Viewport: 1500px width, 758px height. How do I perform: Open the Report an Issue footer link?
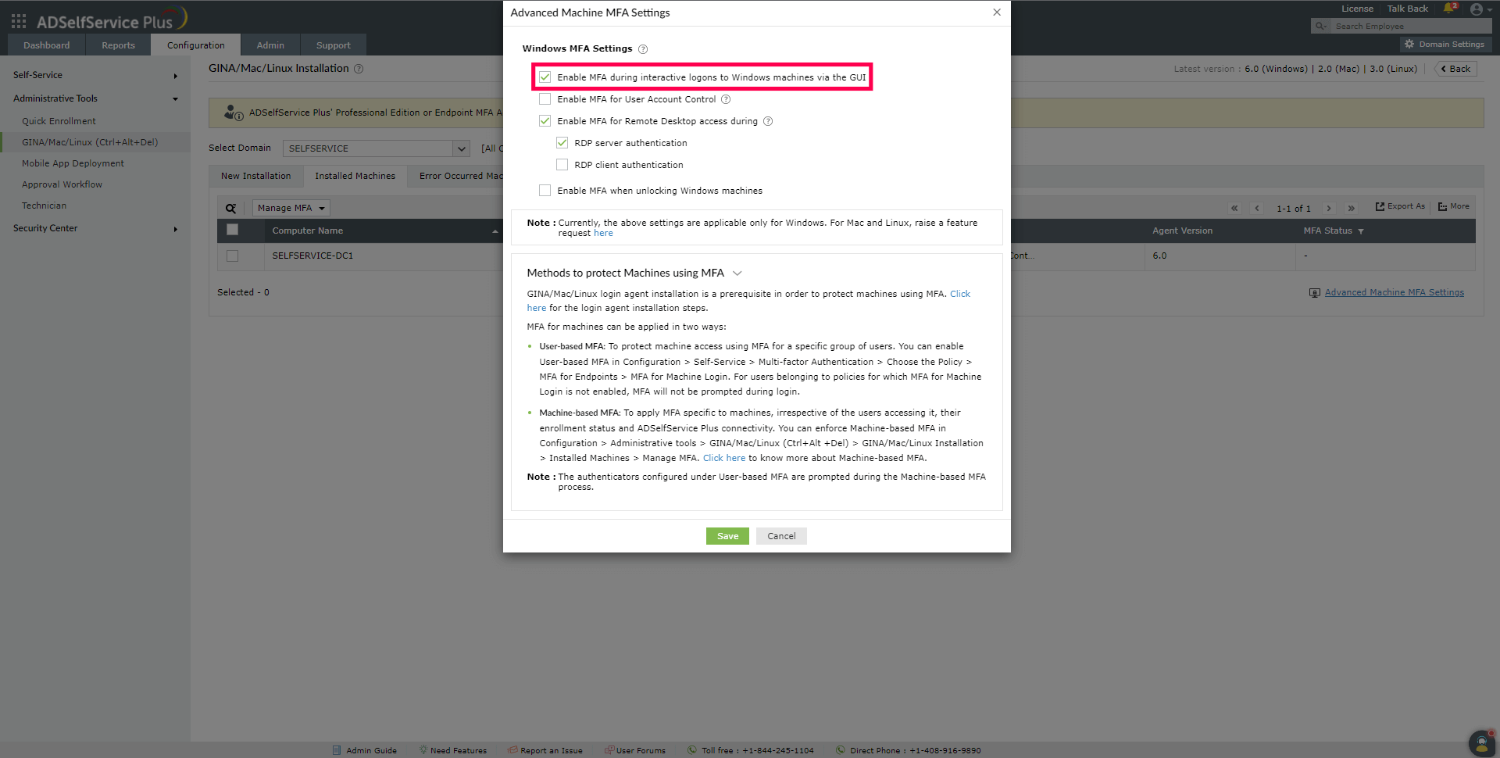point(545,751)
